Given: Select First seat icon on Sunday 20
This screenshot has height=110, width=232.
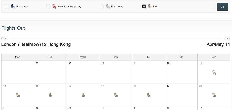Looking at the screenshot, I should [214, 95].
